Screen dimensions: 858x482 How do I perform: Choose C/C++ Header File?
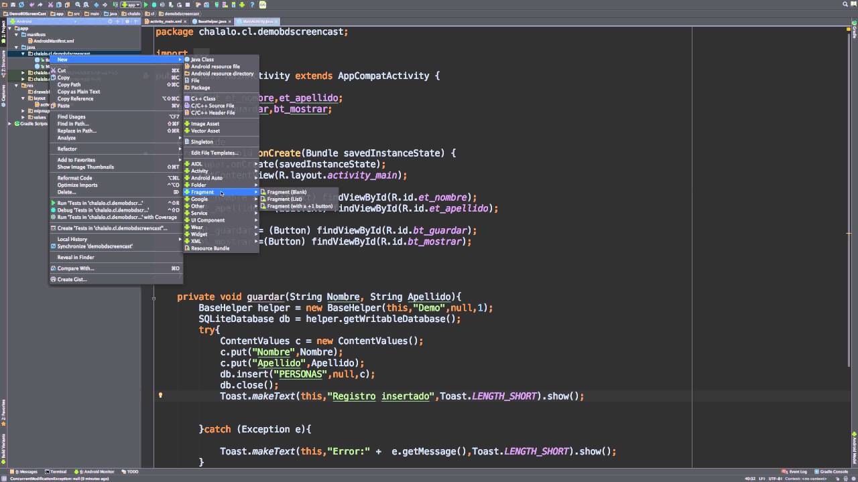221,112
